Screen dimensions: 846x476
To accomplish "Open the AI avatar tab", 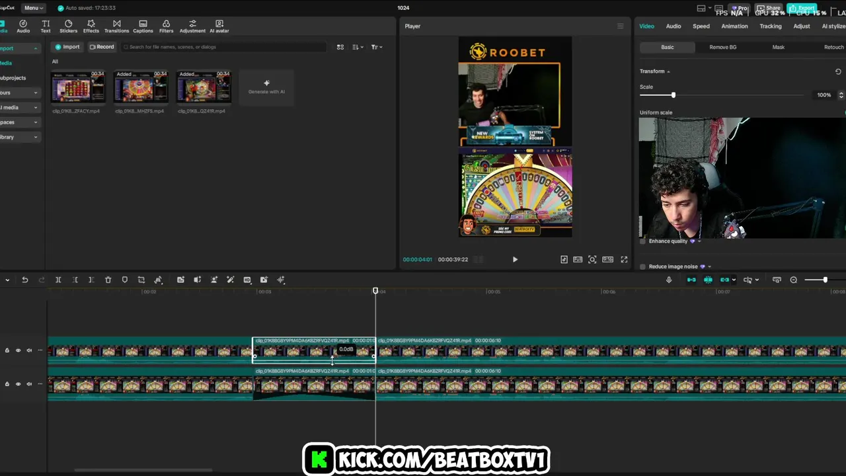I will 219,26.
